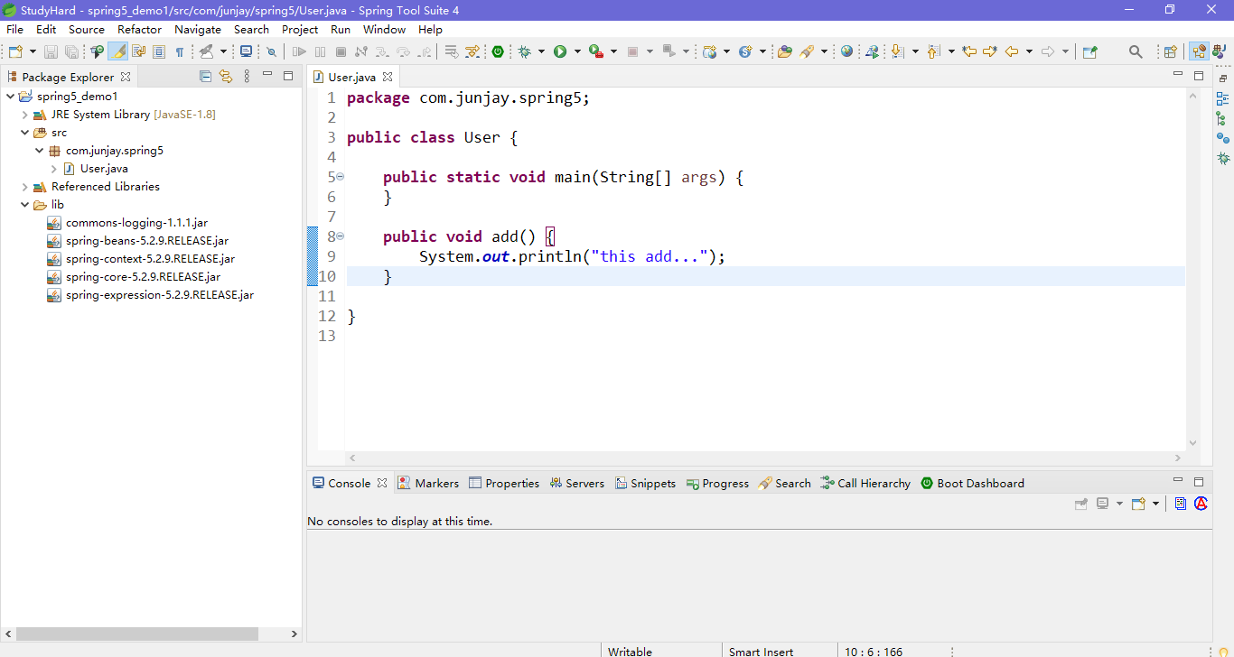Click Smart Insert in status bar

pyautogui.click(x=762, y=651)
